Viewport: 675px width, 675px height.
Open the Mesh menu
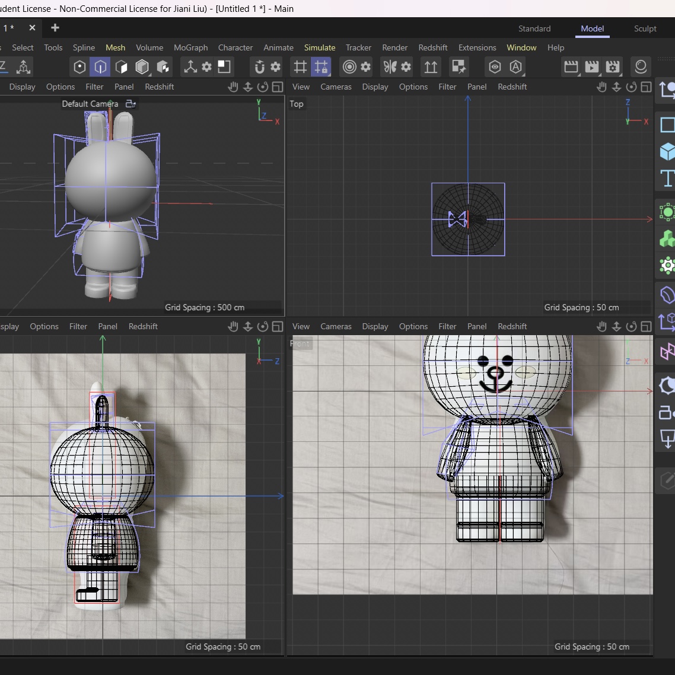point(116,48)
